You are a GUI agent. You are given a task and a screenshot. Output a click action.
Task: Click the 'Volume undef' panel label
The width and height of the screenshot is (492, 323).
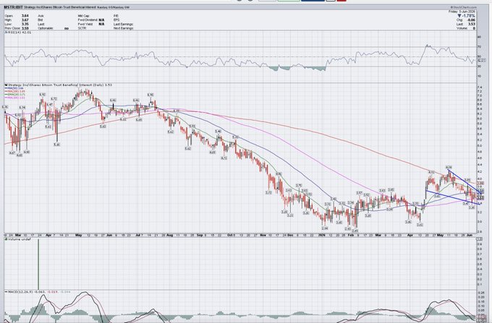point(17,239)
